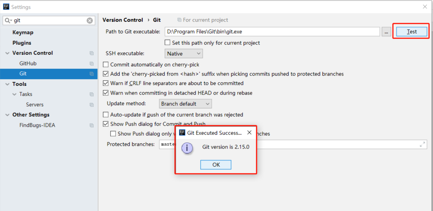
Task: Enable Commit automatically on cherry-pick
Action: pyautogui.click(x=106, y=64)
